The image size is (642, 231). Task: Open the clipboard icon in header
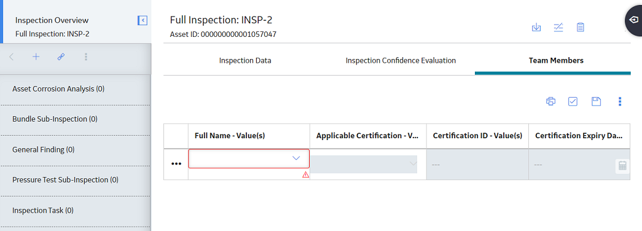pos(580,28)
